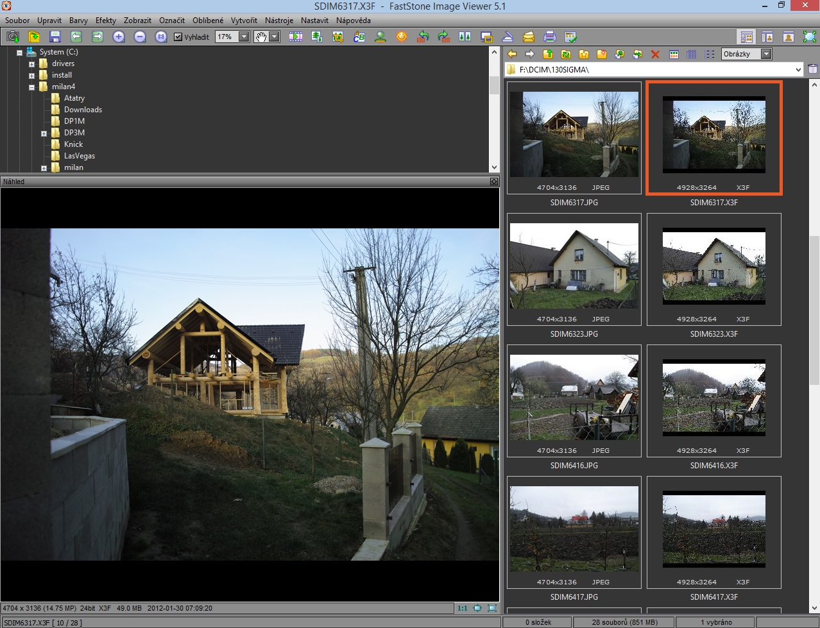
Task: Select the Downloads folder in tree
Action: click(x=83, y=110)
